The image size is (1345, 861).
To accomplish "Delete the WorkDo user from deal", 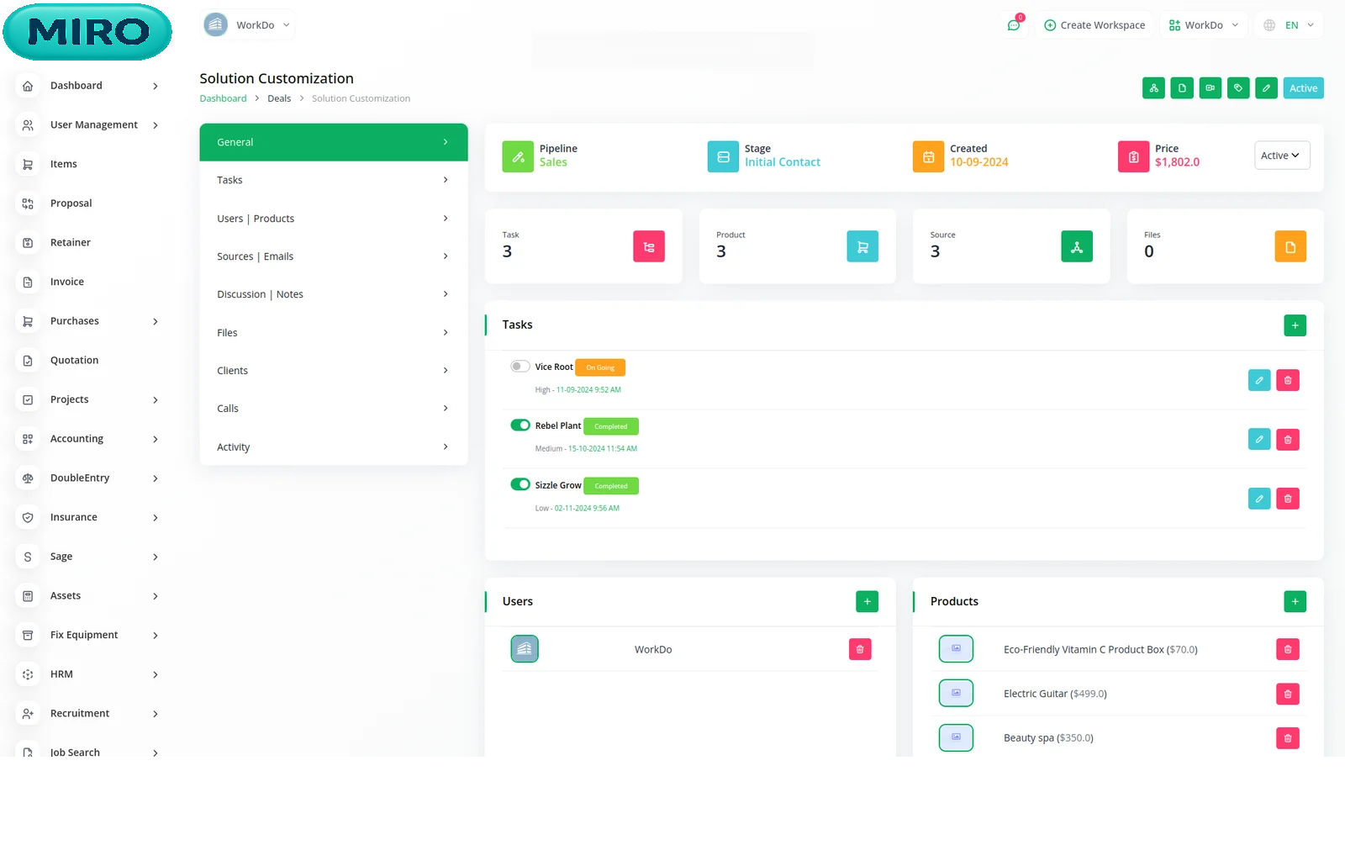I will click(859, 650).
